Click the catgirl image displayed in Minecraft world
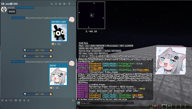This screenshot has height=109, width=192. (171, 61)
